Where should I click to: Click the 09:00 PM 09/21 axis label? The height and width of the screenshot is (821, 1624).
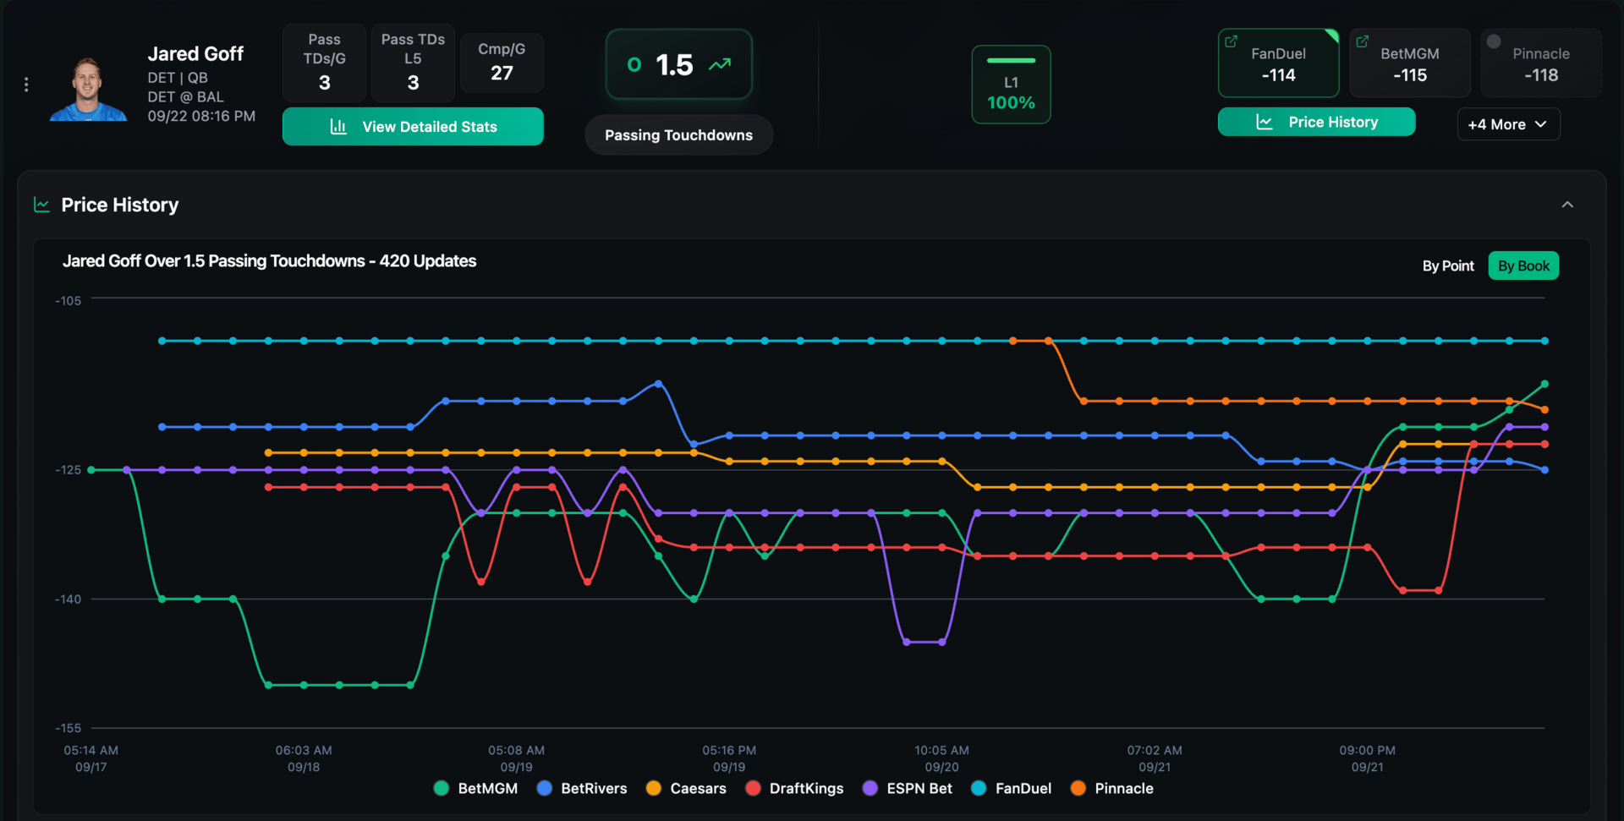point(1367,758)
